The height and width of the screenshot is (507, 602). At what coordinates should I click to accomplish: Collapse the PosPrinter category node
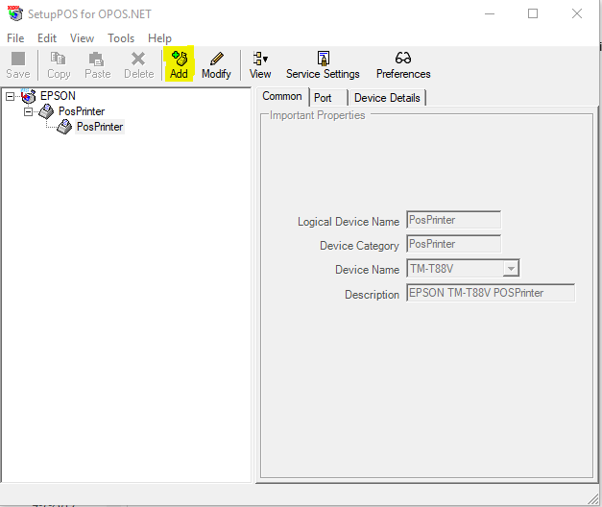coord(29,111)
